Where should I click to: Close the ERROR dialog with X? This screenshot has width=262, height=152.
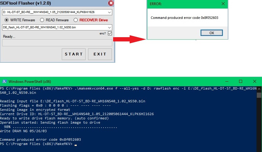(x=223, y=4)
